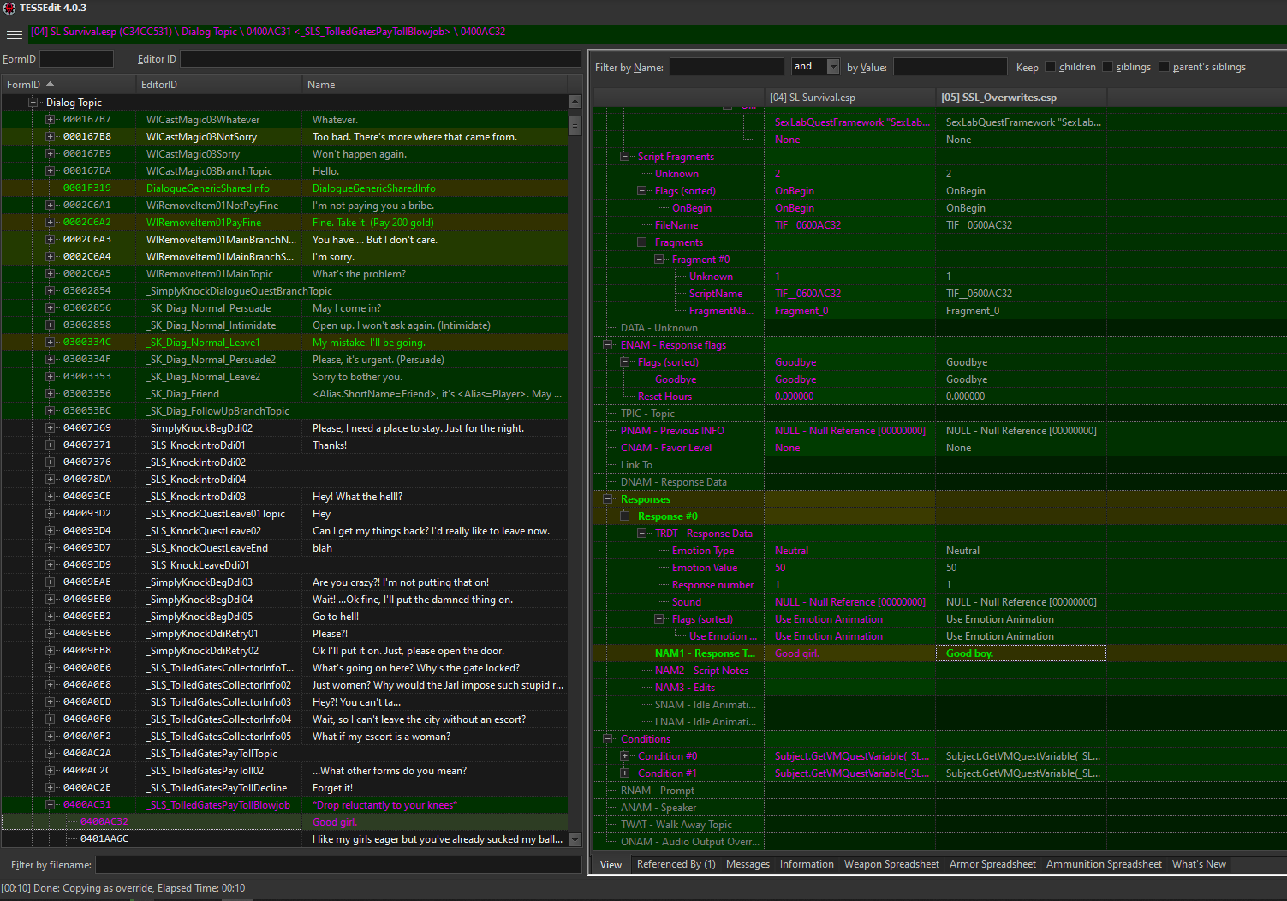Select row WICastMagic03NotSorry 'Too bad.'

[283, 137]
